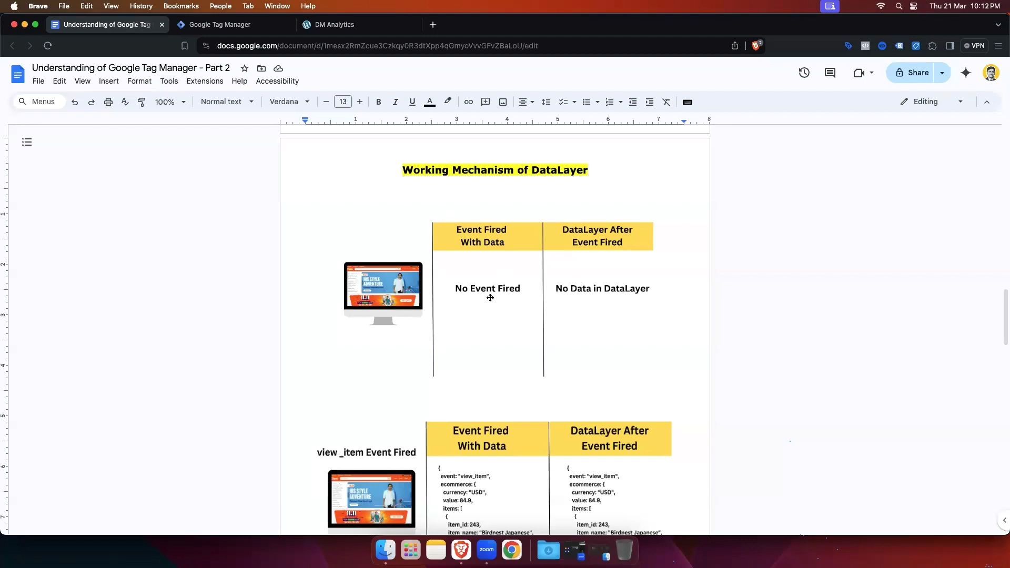Click the Redo icon in the toolbar
The height and width of the screenshot is (568, 1010).
92,102
